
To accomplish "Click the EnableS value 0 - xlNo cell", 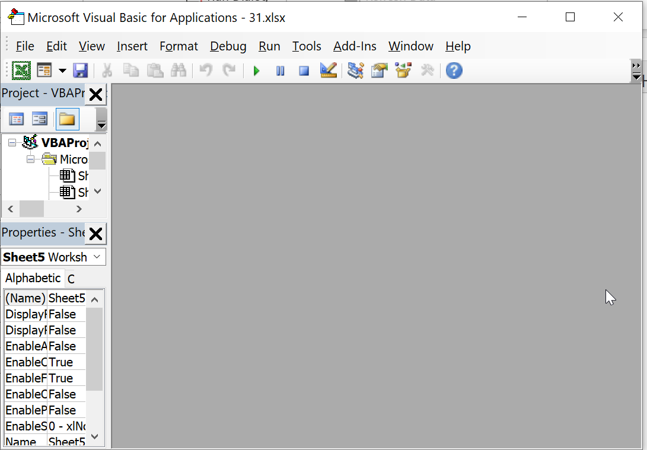I will click(x=66, y=426).
